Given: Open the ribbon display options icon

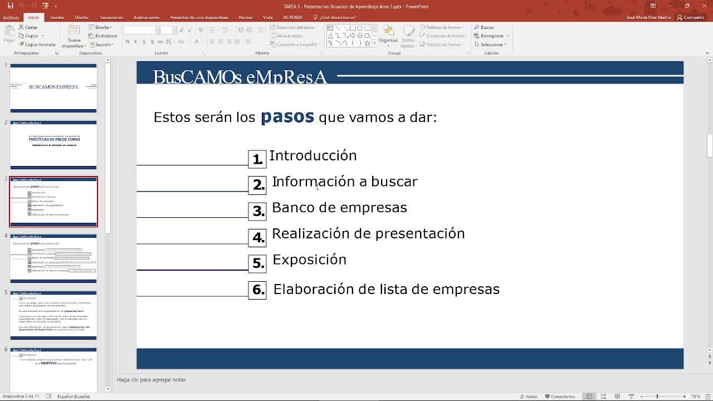Looking at the screenshot, I should (653, 6).
